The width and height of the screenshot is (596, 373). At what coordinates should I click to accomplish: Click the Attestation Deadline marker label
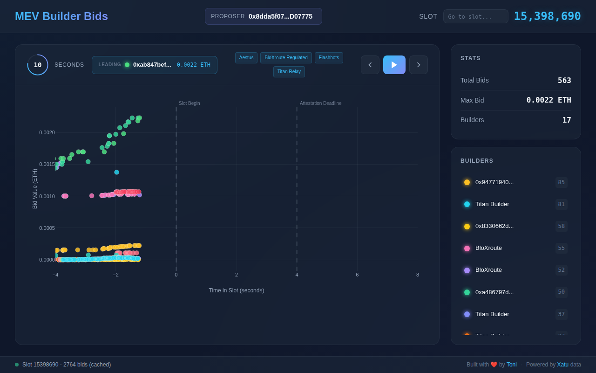click(321, 103)
